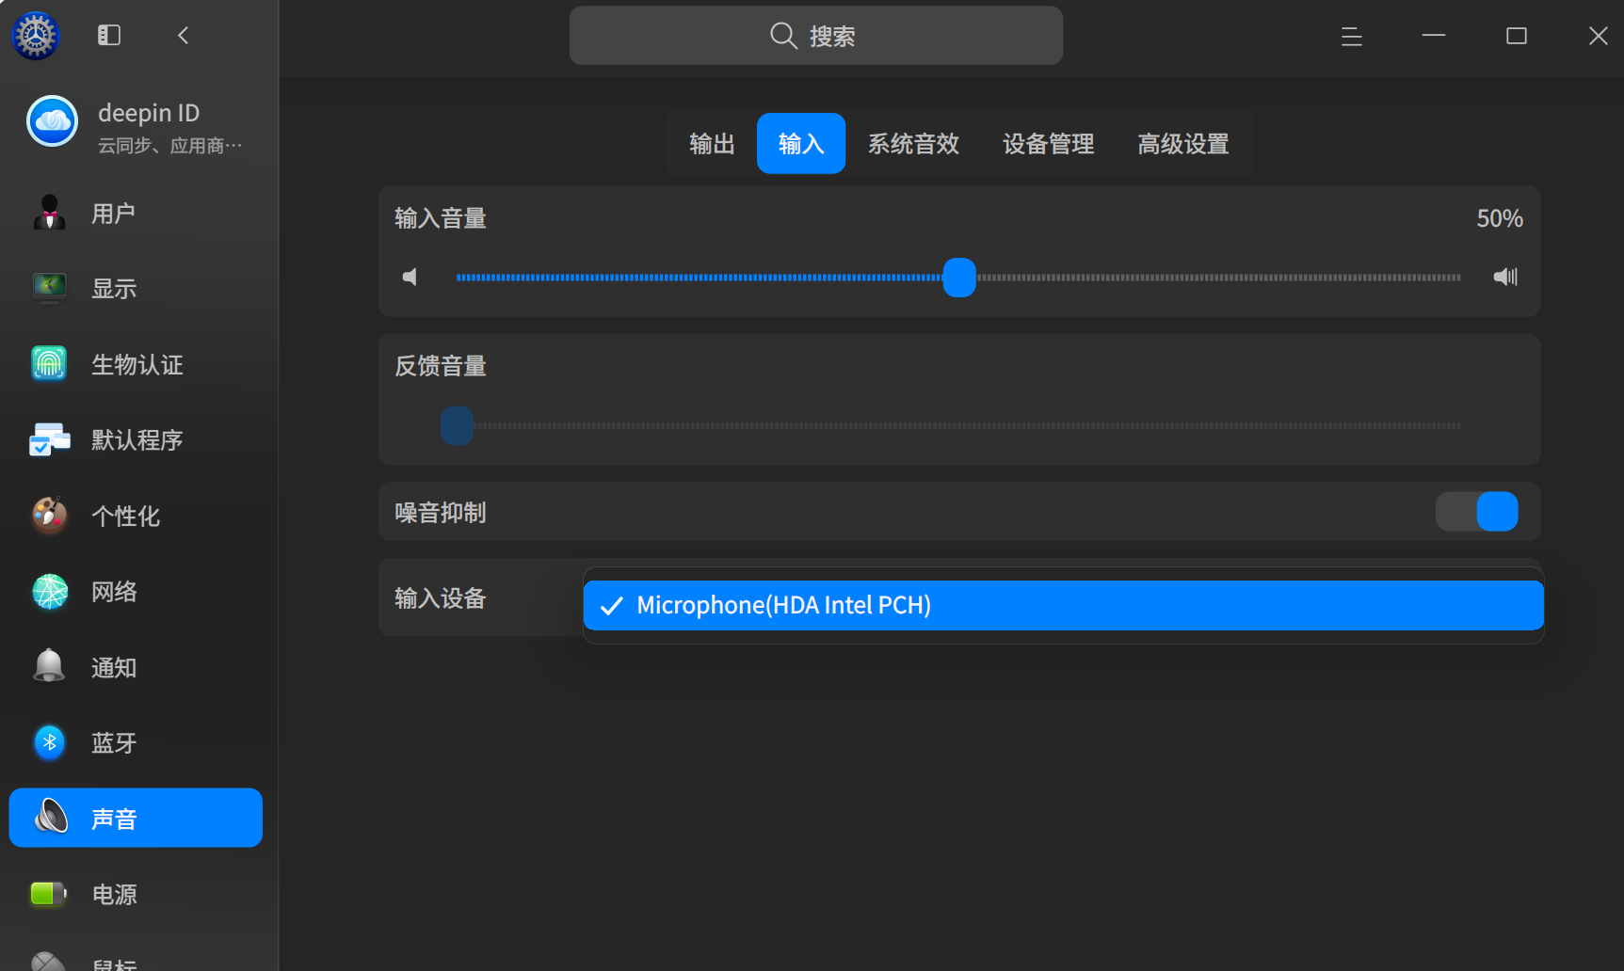Switch to the 系统音效 tab
The image size is (1624, 971).
click(x=913, y=143)
